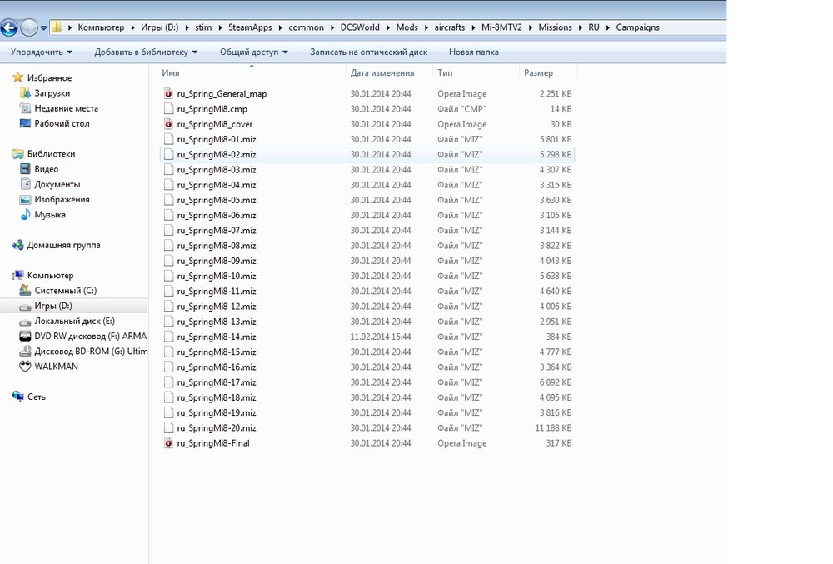Go to the RU folder breadcrumb
833x564 pixels.
click(593, 27)
